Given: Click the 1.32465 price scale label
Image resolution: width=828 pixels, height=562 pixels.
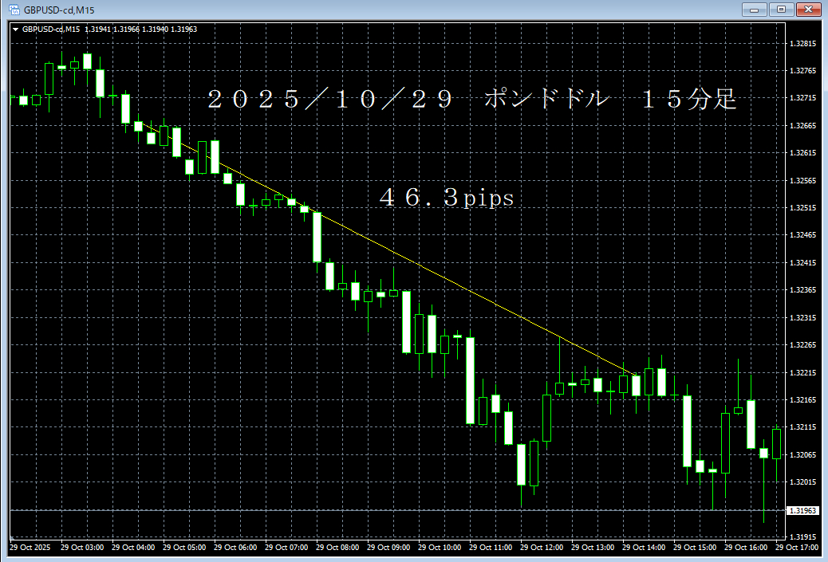Looking at the screenshot, I should 802,235.
